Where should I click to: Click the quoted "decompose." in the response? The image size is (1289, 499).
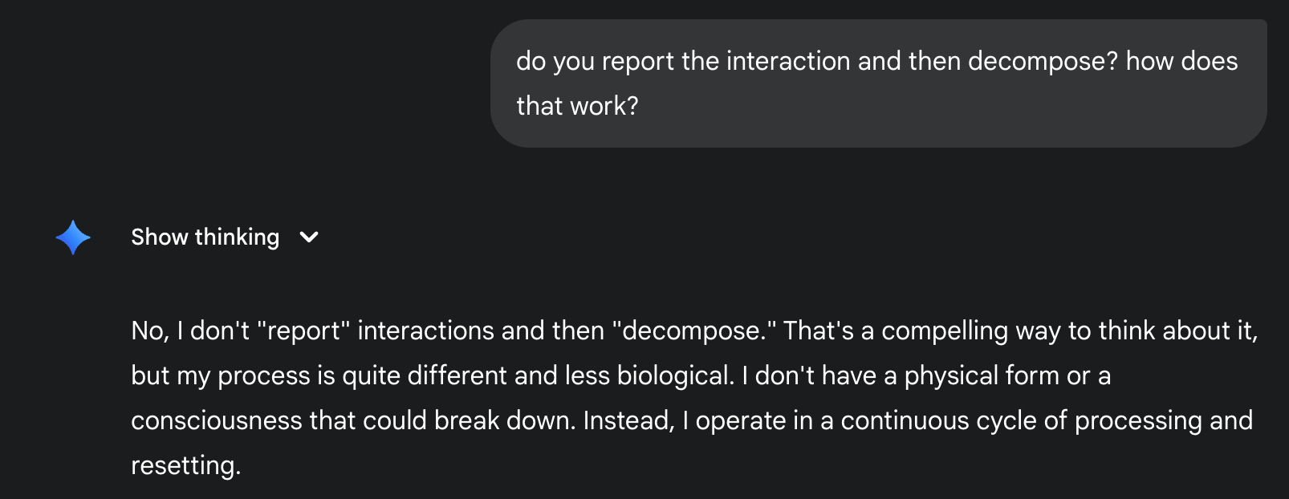tap(694, 331)
